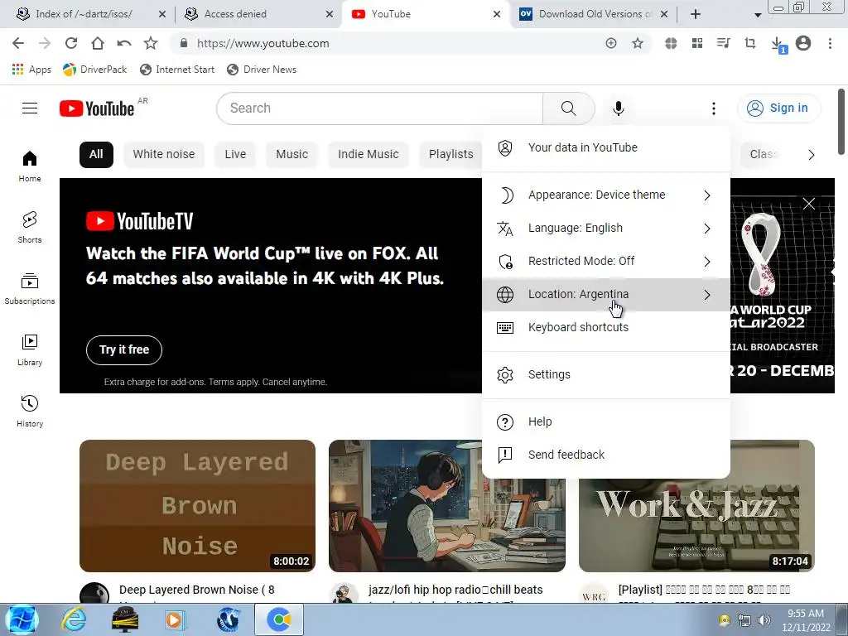848x636 pixels.
Task: Open Home in YouTube sidebar
Action: pyautogui.click(x=30, y=166)
